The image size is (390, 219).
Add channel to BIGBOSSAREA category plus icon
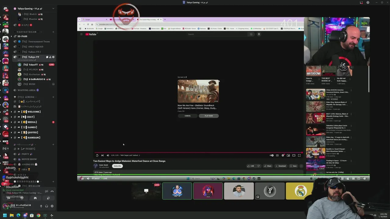(x=53, y=182)
